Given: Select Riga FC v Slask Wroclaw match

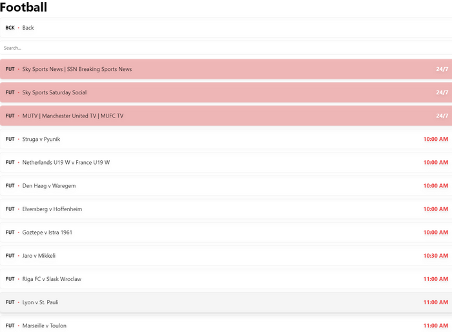Looking at the screenshot, I should 226,280.
